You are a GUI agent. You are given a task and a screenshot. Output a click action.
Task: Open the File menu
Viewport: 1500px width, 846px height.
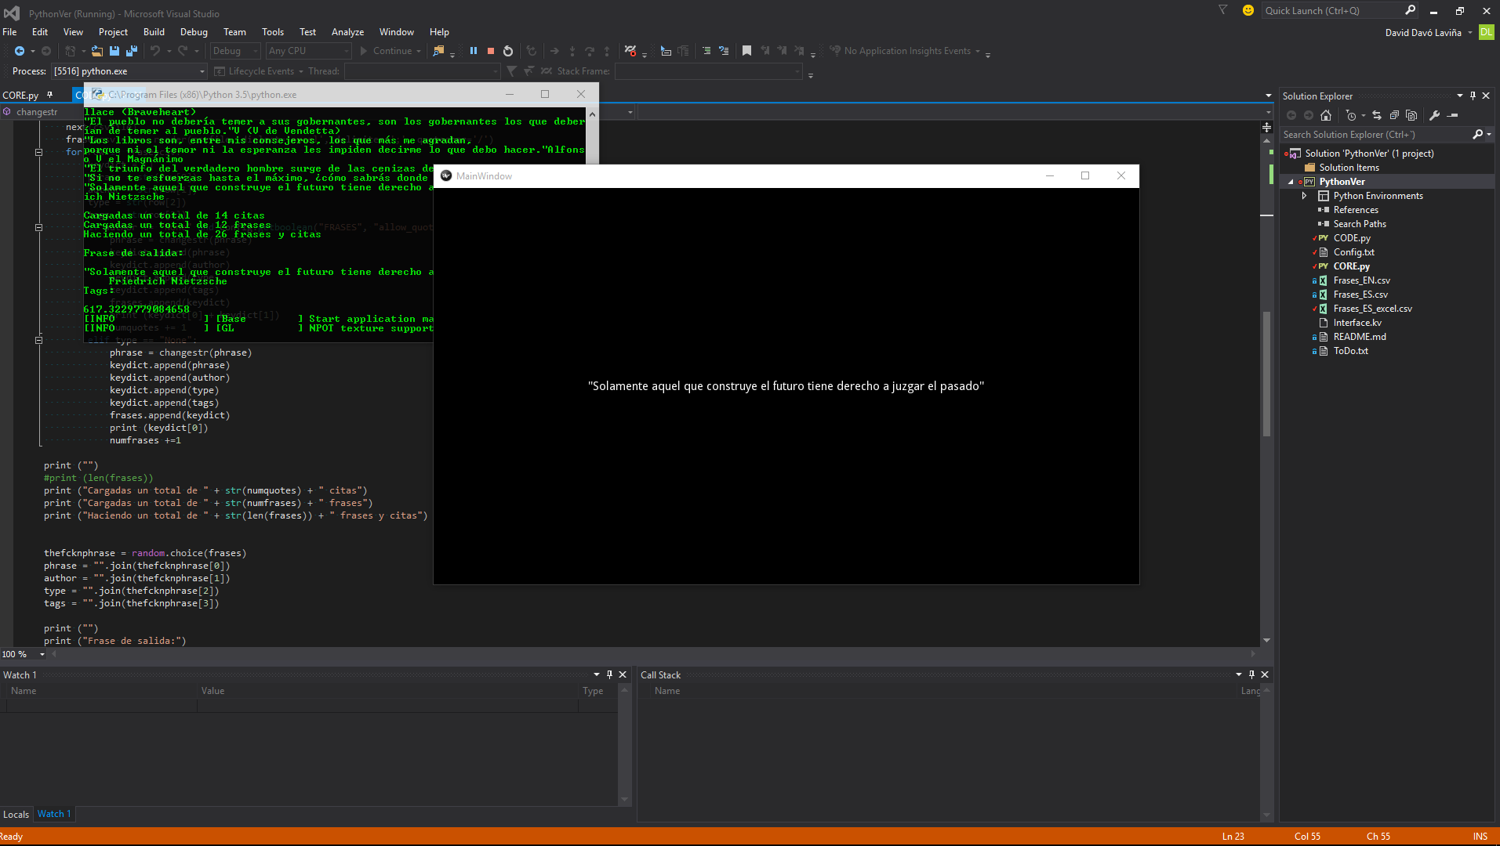click(x=9, y=32)
